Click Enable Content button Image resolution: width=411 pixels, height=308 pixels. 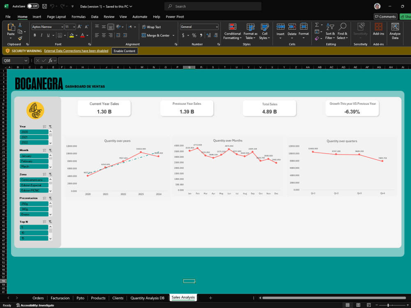pos(125,51)
